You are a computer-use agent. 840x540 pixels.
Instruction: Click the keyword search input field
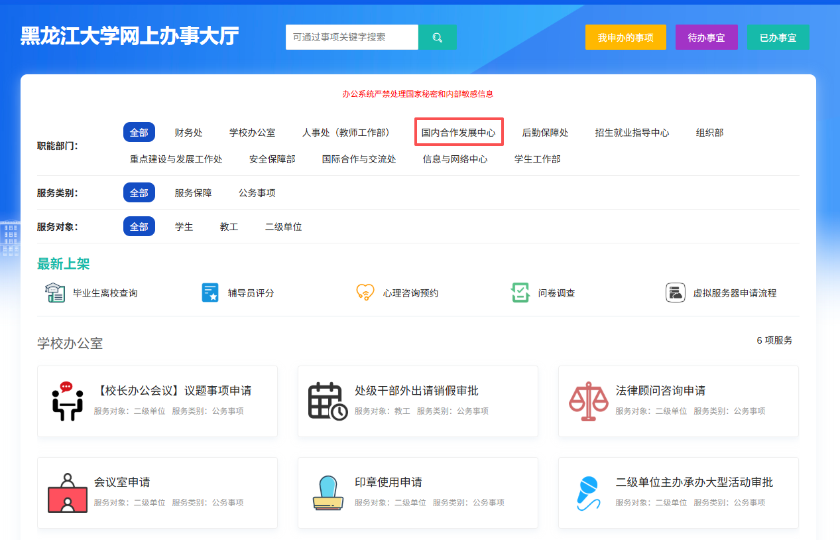(x=351, y=38)
